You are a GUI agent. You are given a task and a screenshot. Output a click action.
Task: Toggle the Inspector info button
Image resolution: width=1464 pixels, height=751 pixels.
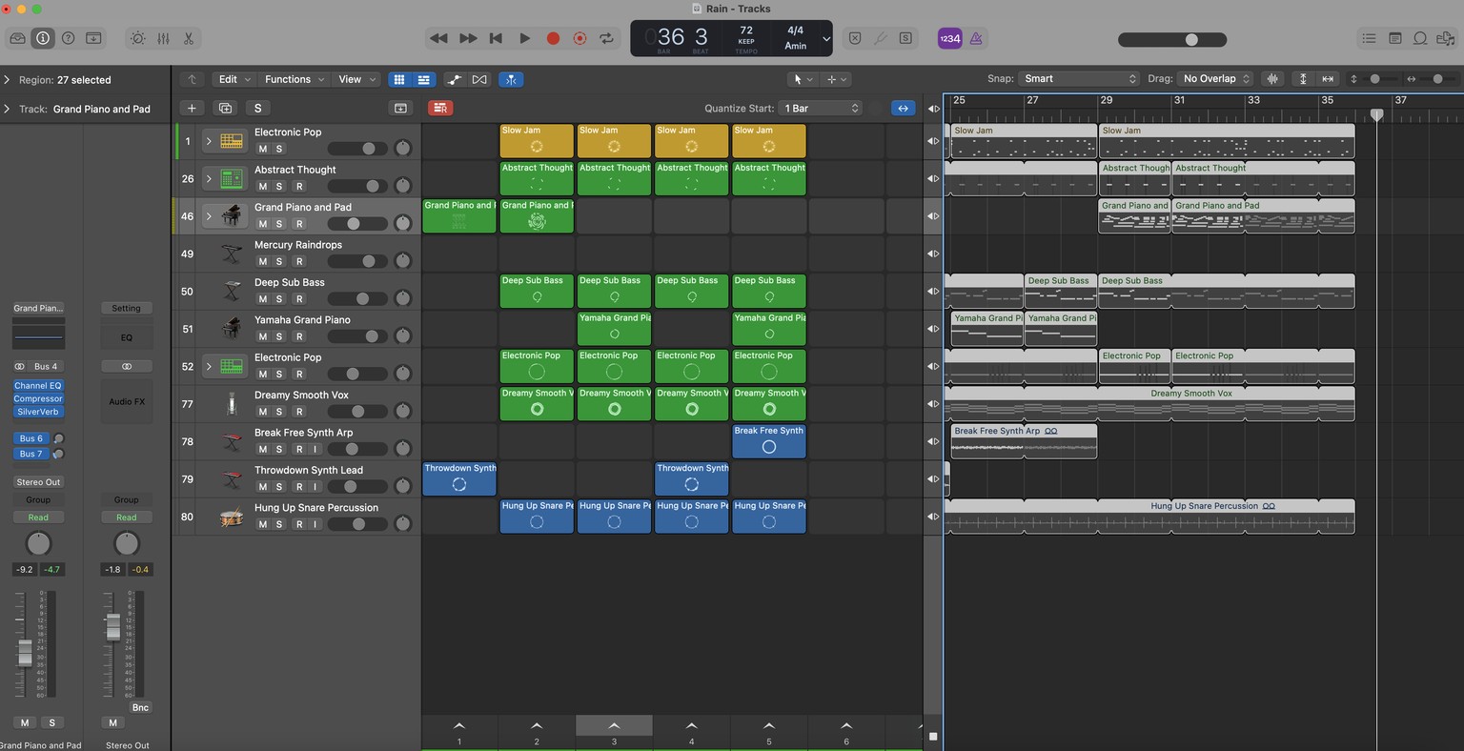click(x=43, y=38)
